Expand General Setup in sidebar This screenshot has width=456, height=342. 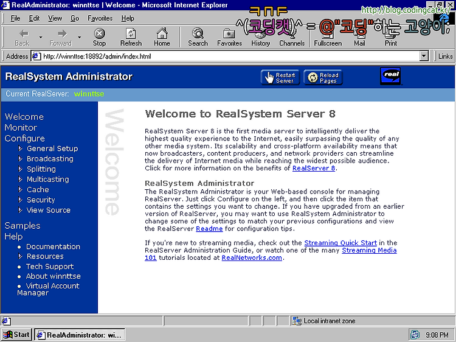[x=20, y=148]
